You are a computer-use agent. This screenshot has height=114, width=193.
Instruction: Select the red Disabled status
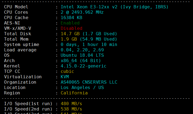[x=71, y=28]
